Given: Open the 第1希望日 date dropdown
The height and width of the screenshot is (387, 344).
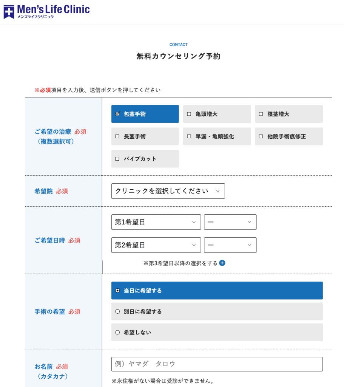Looking at the screenshot, I should (x=156, y=222).
